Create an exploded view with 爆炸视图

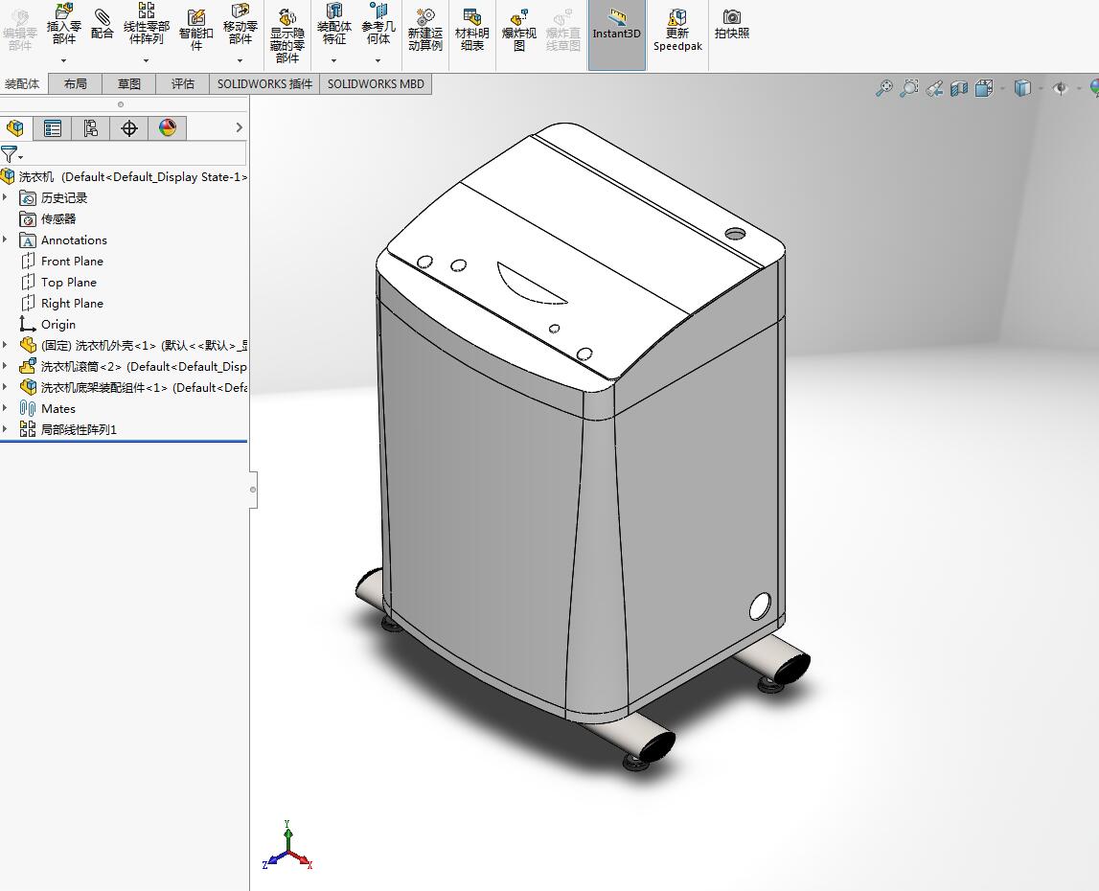pos(518,30)
